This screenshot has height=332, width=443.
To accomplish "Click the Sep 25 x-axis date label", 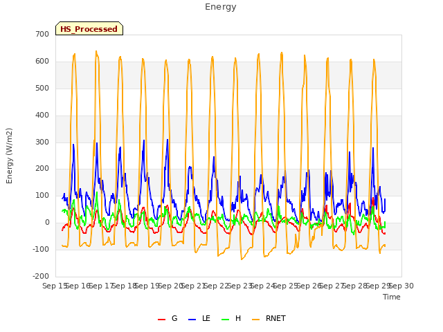I will click(286, 286).
